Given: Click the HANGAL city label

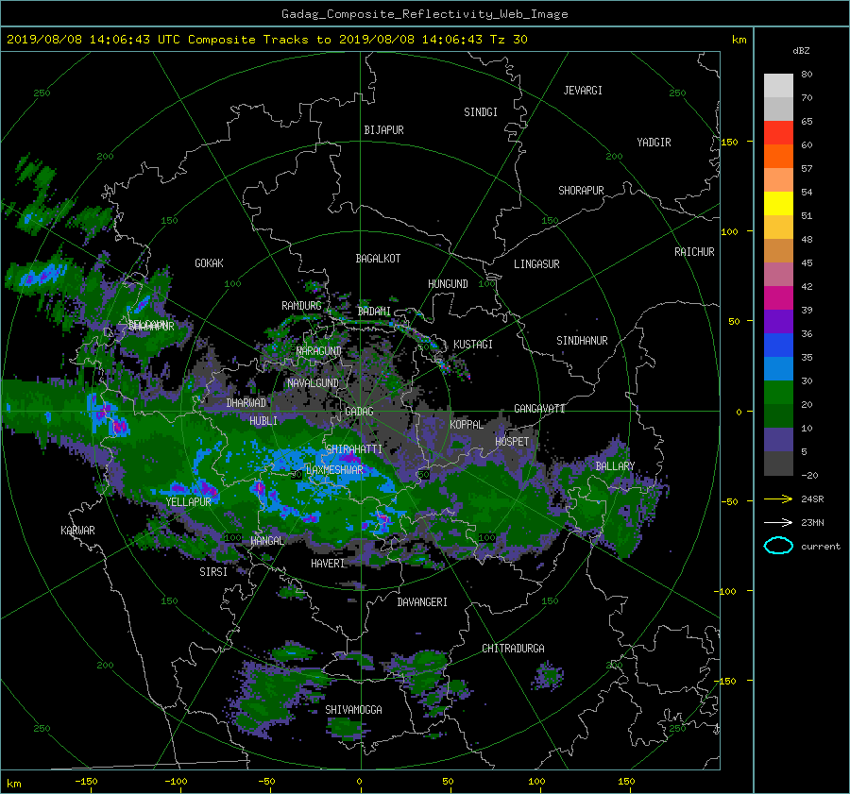Looking at the screenshot, I should click(266, 541).
